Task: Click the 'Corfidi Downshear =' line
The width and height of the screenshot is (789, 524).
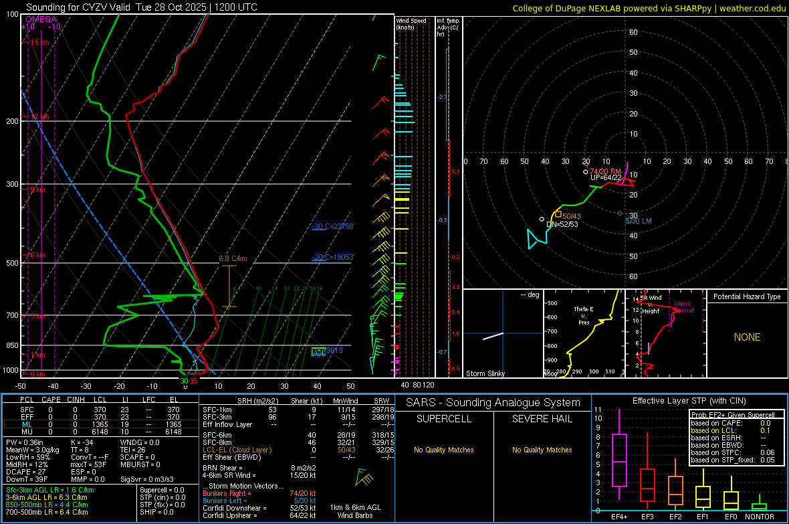Action: (259, 508)
